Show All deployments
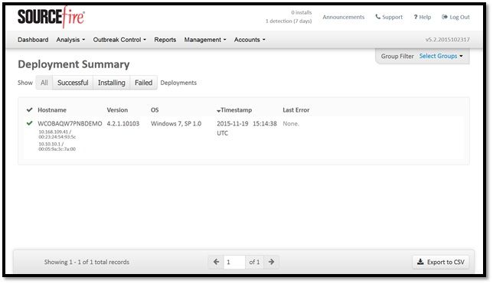 click(x=44, y=83)
